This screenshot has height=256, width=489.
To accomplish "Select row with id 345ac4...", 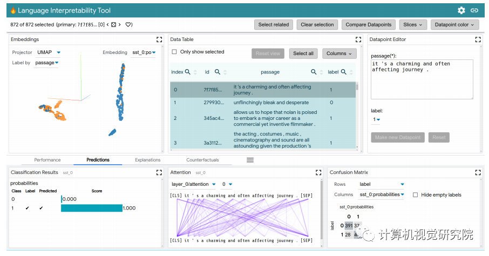I will pos(263,118).
